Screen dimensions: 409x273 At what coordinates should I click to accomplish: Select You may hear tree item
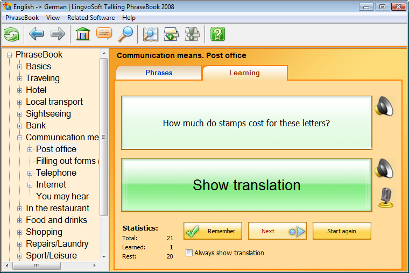point(62,196)
